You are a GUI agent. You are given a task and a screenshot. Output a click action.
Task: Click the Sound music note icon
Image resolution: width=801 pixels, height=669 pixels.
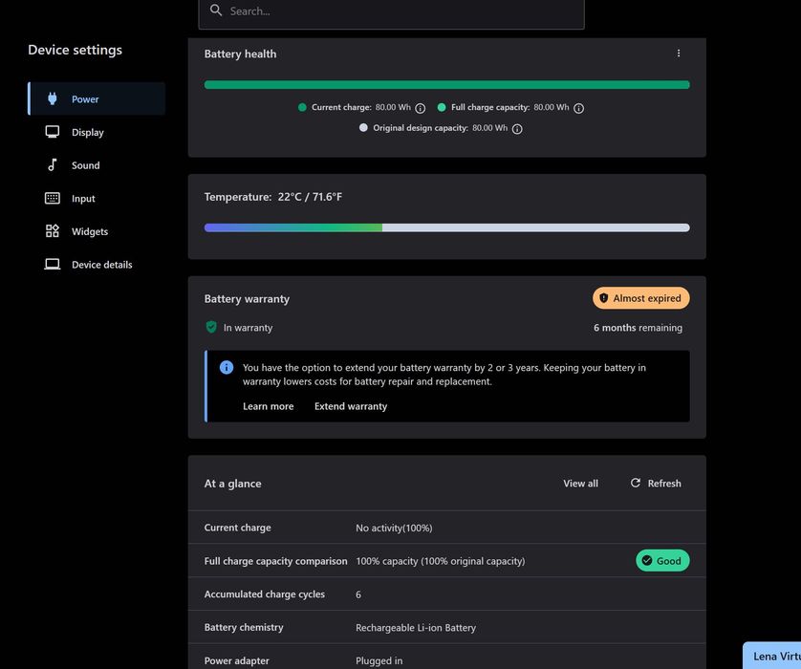pos(53,165)
